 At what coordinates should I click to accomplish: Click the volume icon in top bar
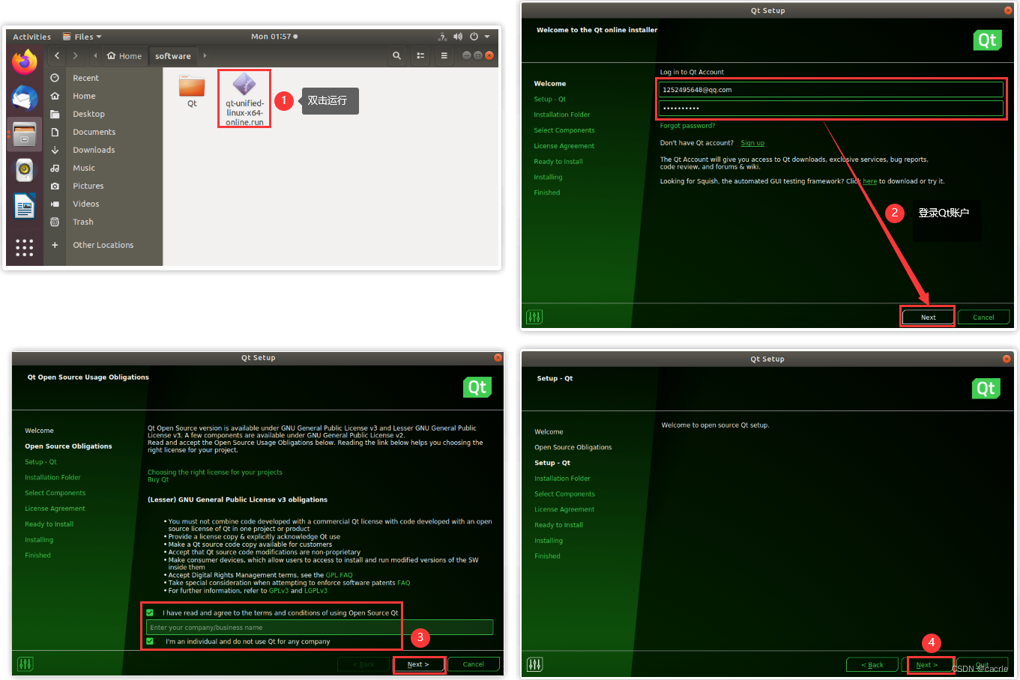coord(458,36)
